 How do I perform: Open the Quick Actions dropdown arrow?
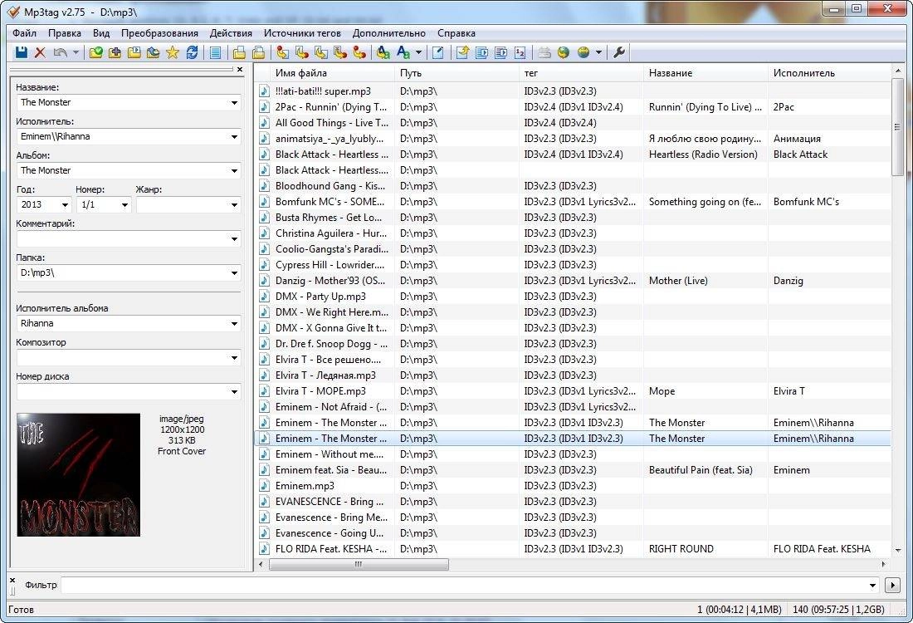pos(418,52)
